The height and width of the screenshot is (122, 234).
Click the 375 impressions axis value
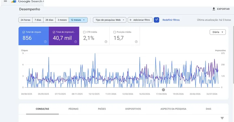tap(223, 53)
